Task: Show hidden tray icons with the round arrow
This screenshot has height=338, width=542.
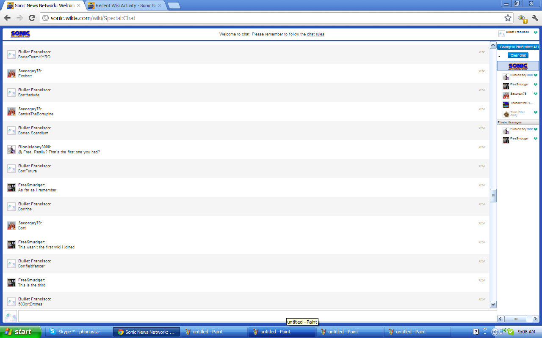Action: tap(495, 332)
